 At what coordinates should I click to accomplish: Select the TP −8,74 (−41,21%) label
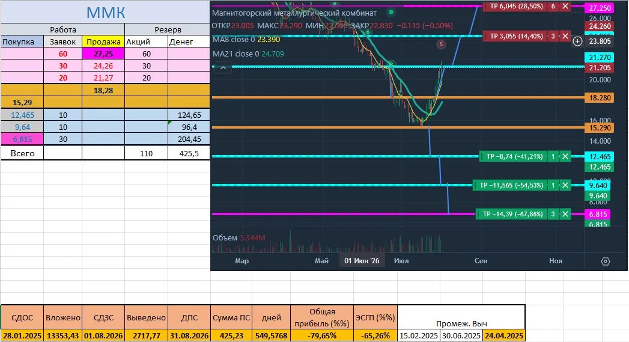pyautogui.click(x=514, y=156)
